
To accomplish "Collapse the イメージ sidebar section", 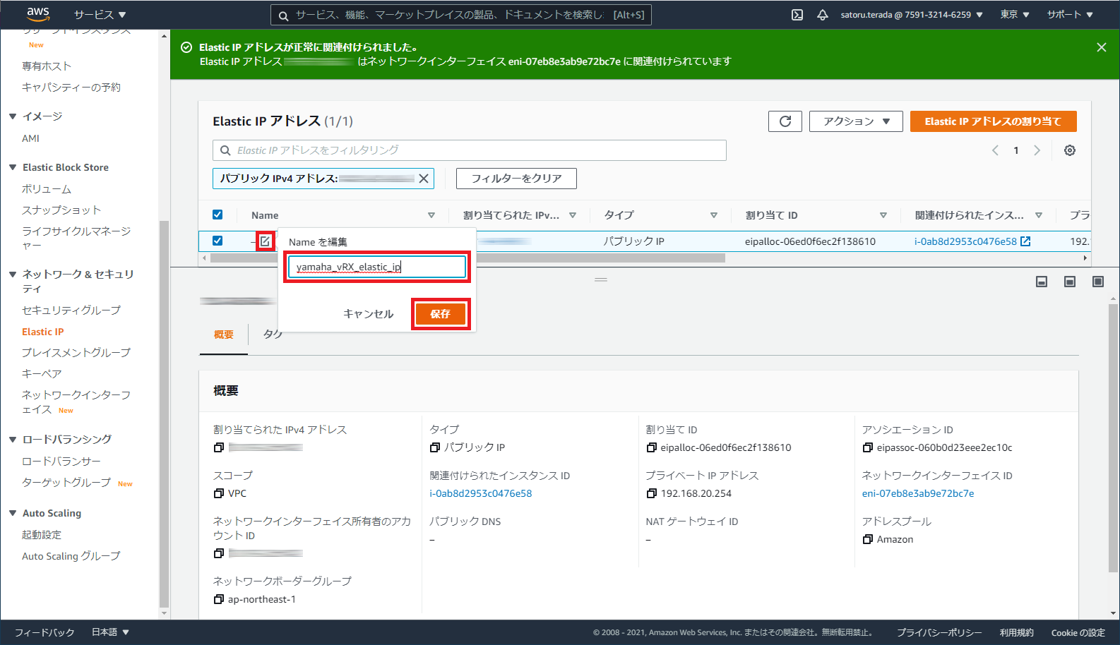I will tap(13, 116).
